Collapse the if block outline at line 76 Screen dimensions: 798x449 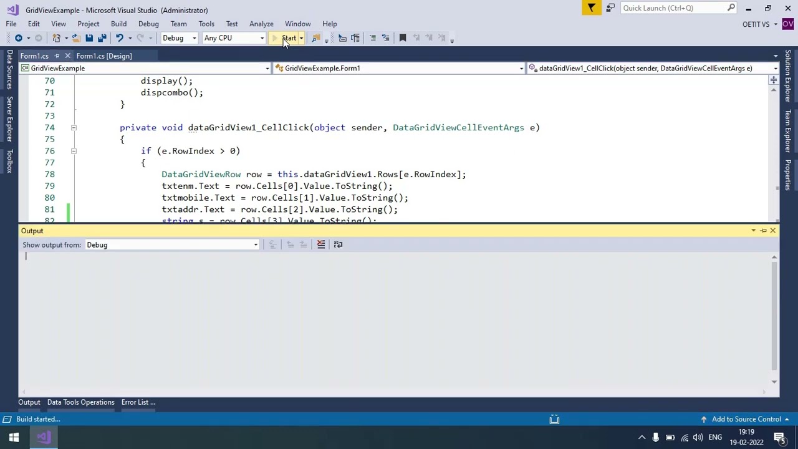point(73,151)
